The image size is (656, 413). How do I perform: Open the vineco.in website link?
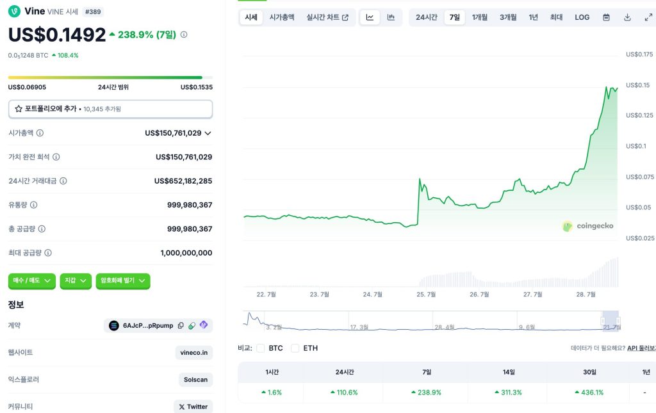point(193,352)
